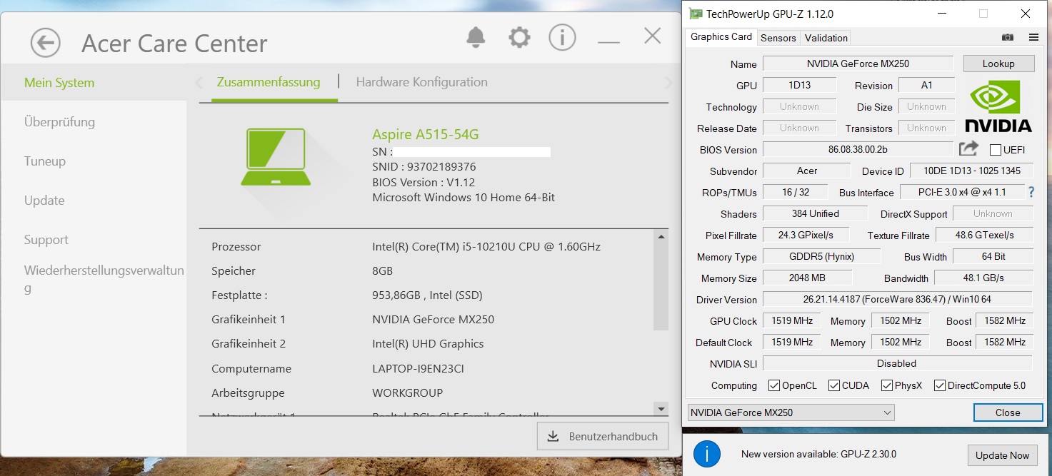Click the Lookup button

point(998,64)
